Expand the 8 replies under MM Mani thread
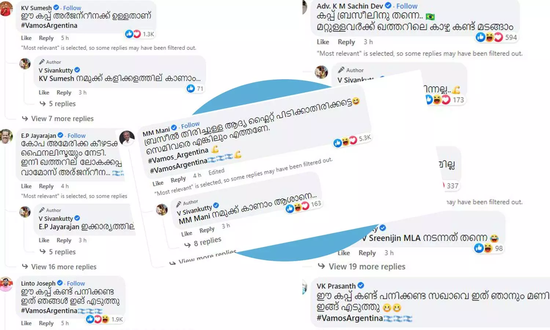 click(203, 242)
